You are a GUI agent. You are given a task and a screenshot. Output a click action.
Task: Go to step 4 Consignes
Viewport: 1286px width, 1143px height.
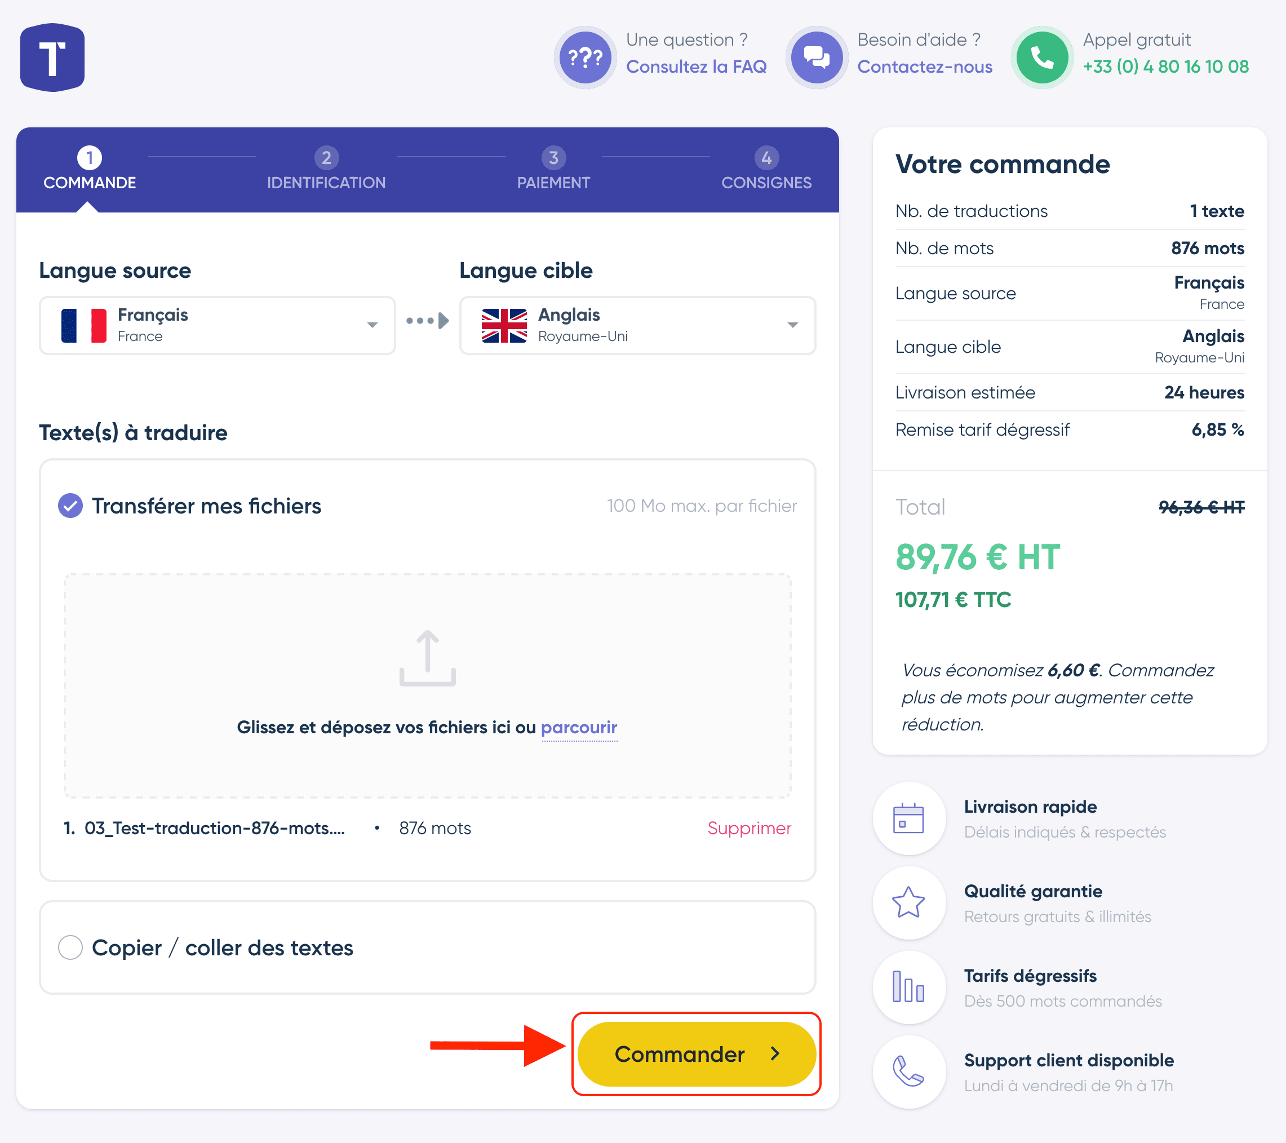pyautogui.click(x=766, y=169)
